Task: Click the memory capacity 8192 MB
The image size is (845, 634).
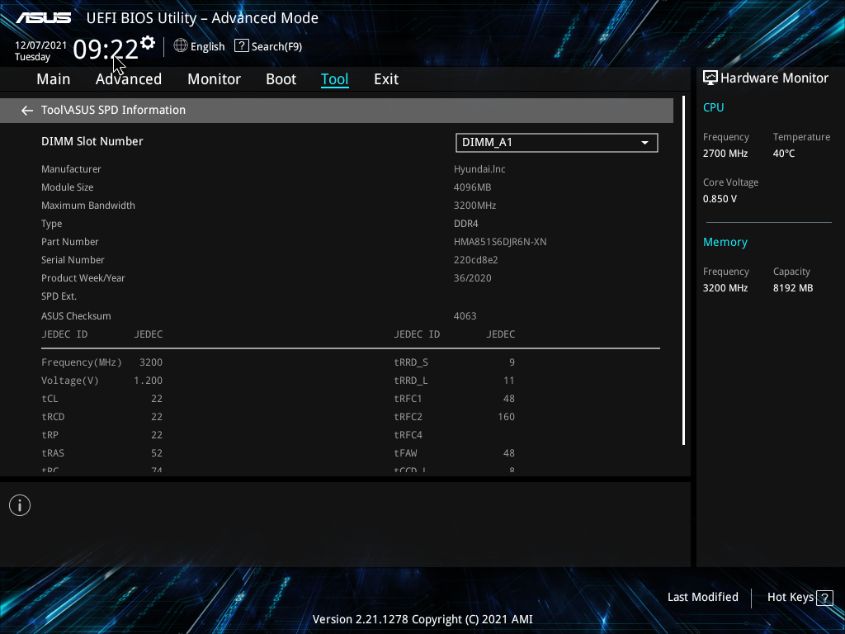Action: 793,288
